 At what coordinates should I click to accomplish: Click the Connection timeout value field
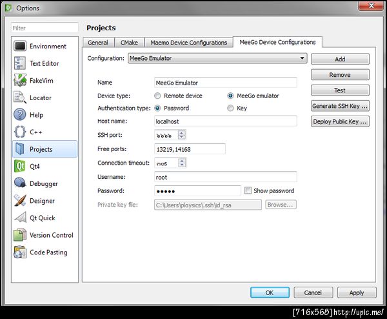(x=166, y=163)
